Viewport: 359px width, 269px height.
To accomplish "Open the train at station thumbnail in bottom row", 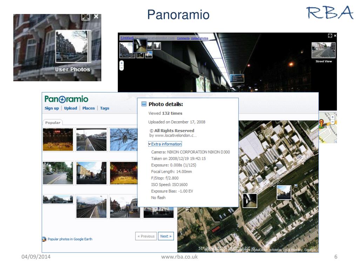I will (x=92, y=206).
